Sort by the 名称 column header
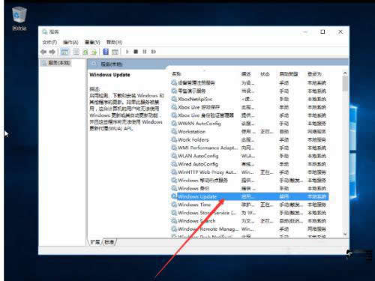Screen dimensions: 375x281 click(x=176, y=74)
